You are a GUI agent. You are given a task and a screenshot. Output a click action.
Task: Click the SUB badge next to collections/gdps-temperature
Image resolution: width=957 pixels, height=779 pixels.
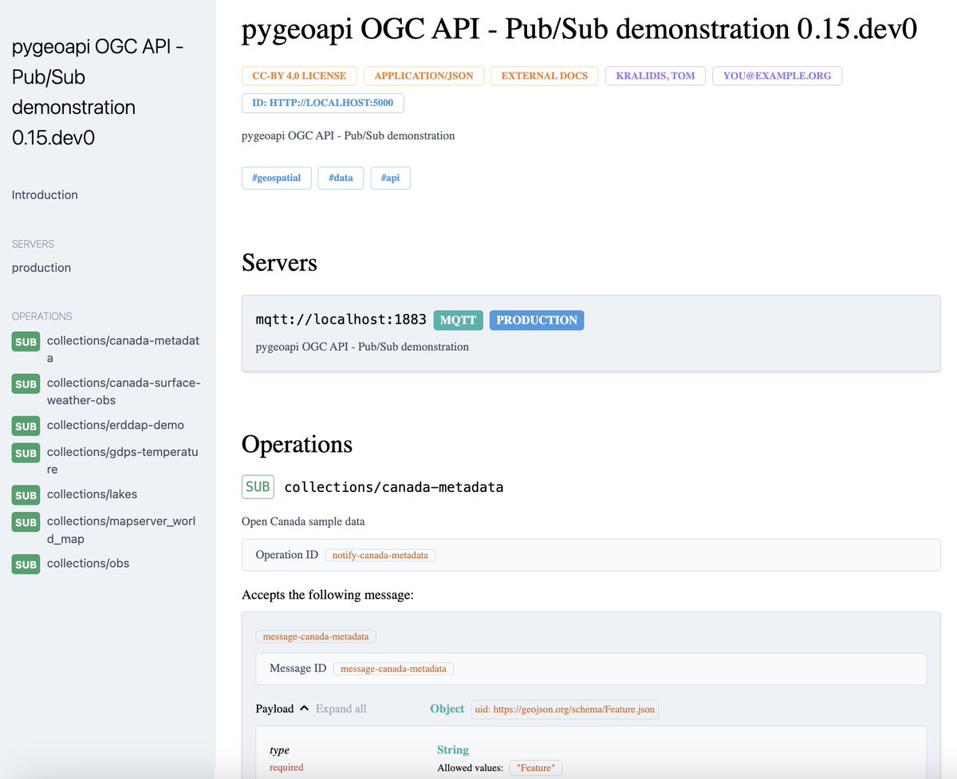click(x=26, y=453)
